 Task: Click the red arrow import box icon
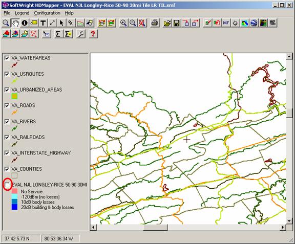(217, 23)
